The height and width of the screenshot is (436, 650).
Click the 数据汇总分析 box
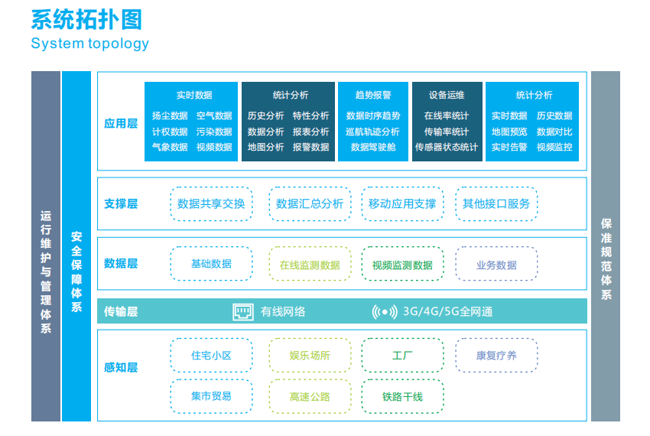(310, 204)
